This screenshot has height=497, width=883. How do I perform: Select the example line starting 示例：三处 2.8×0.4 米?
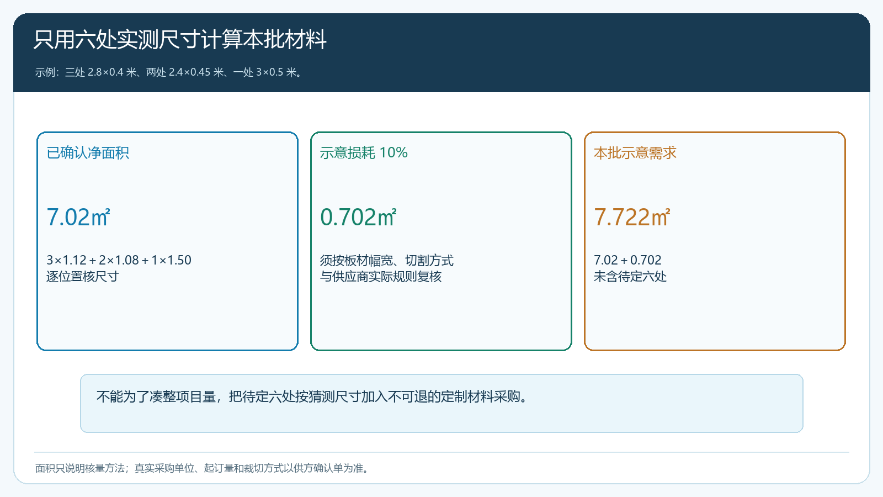(x=168, y=72)
